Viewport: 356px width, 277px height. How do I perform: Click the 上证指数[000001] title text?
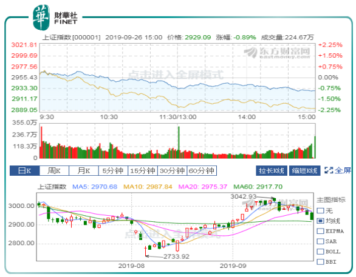tap(71, 38)
